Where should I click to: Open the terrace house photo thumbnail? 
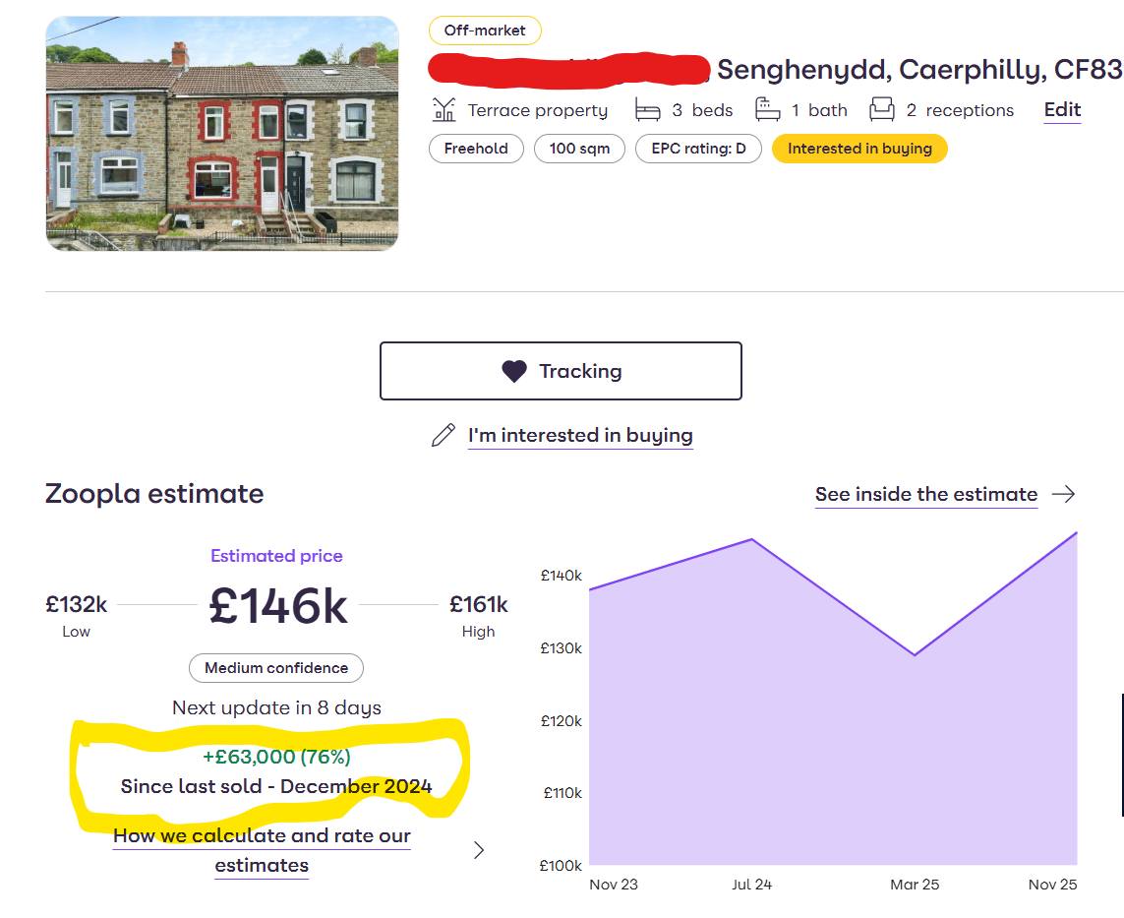pos(222,134)
